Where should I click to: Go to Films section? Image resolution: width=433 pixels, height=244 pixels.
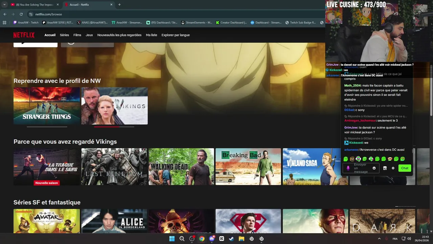point(77,35)
